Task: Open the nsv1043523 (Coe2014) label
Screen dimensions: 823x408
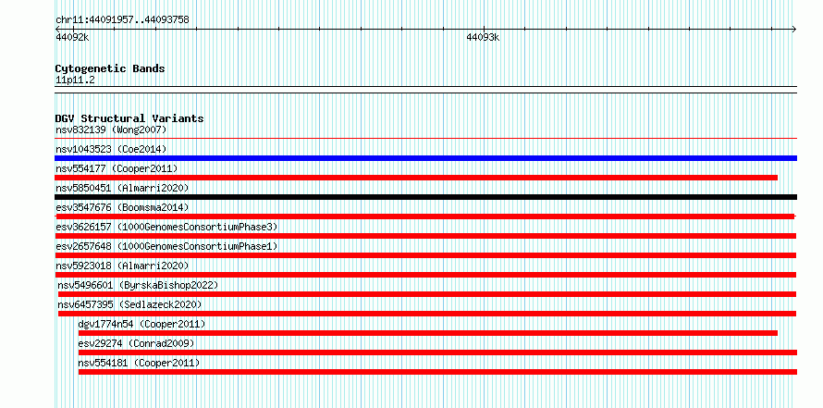Action: coord(111,149)
